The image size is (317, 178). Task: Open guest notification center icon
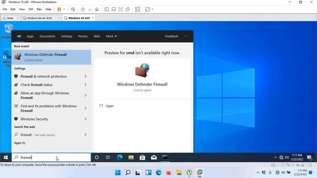click(309, 157)
